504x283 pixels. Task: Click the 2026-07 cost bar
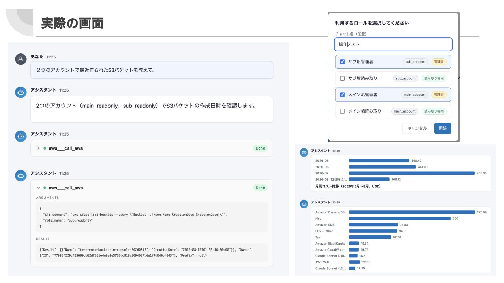coord(412,173)
